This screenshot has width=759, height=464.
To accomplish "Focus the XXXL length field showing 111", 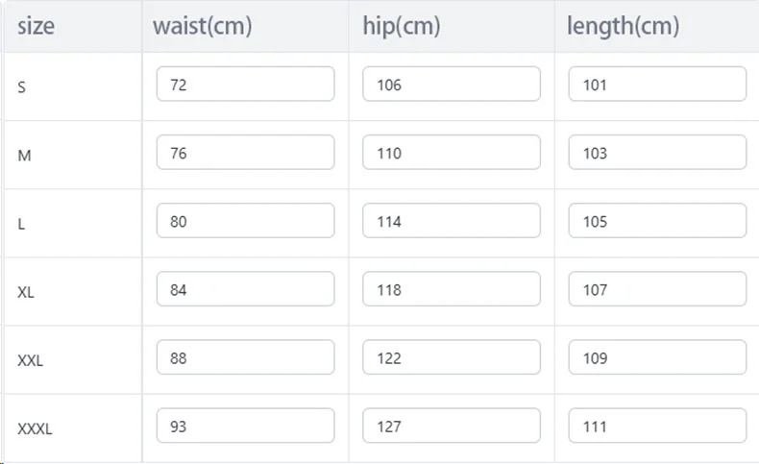I will coord(657,426).
